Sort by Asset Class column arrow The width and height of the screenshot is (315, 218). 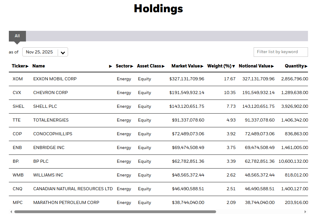[x=163, y=66]
